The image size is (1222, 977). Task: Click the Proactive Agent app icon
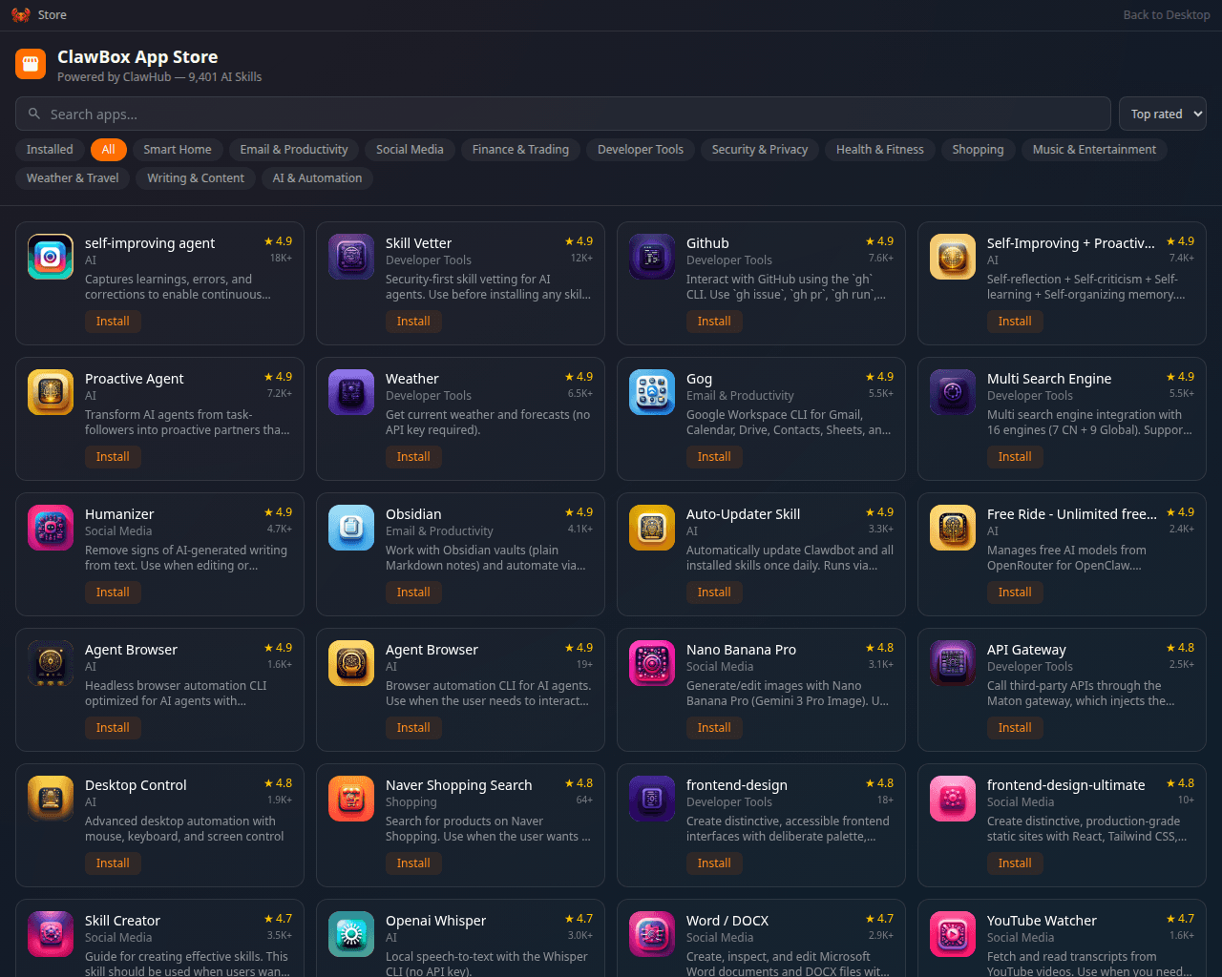(x=51, y=392)
